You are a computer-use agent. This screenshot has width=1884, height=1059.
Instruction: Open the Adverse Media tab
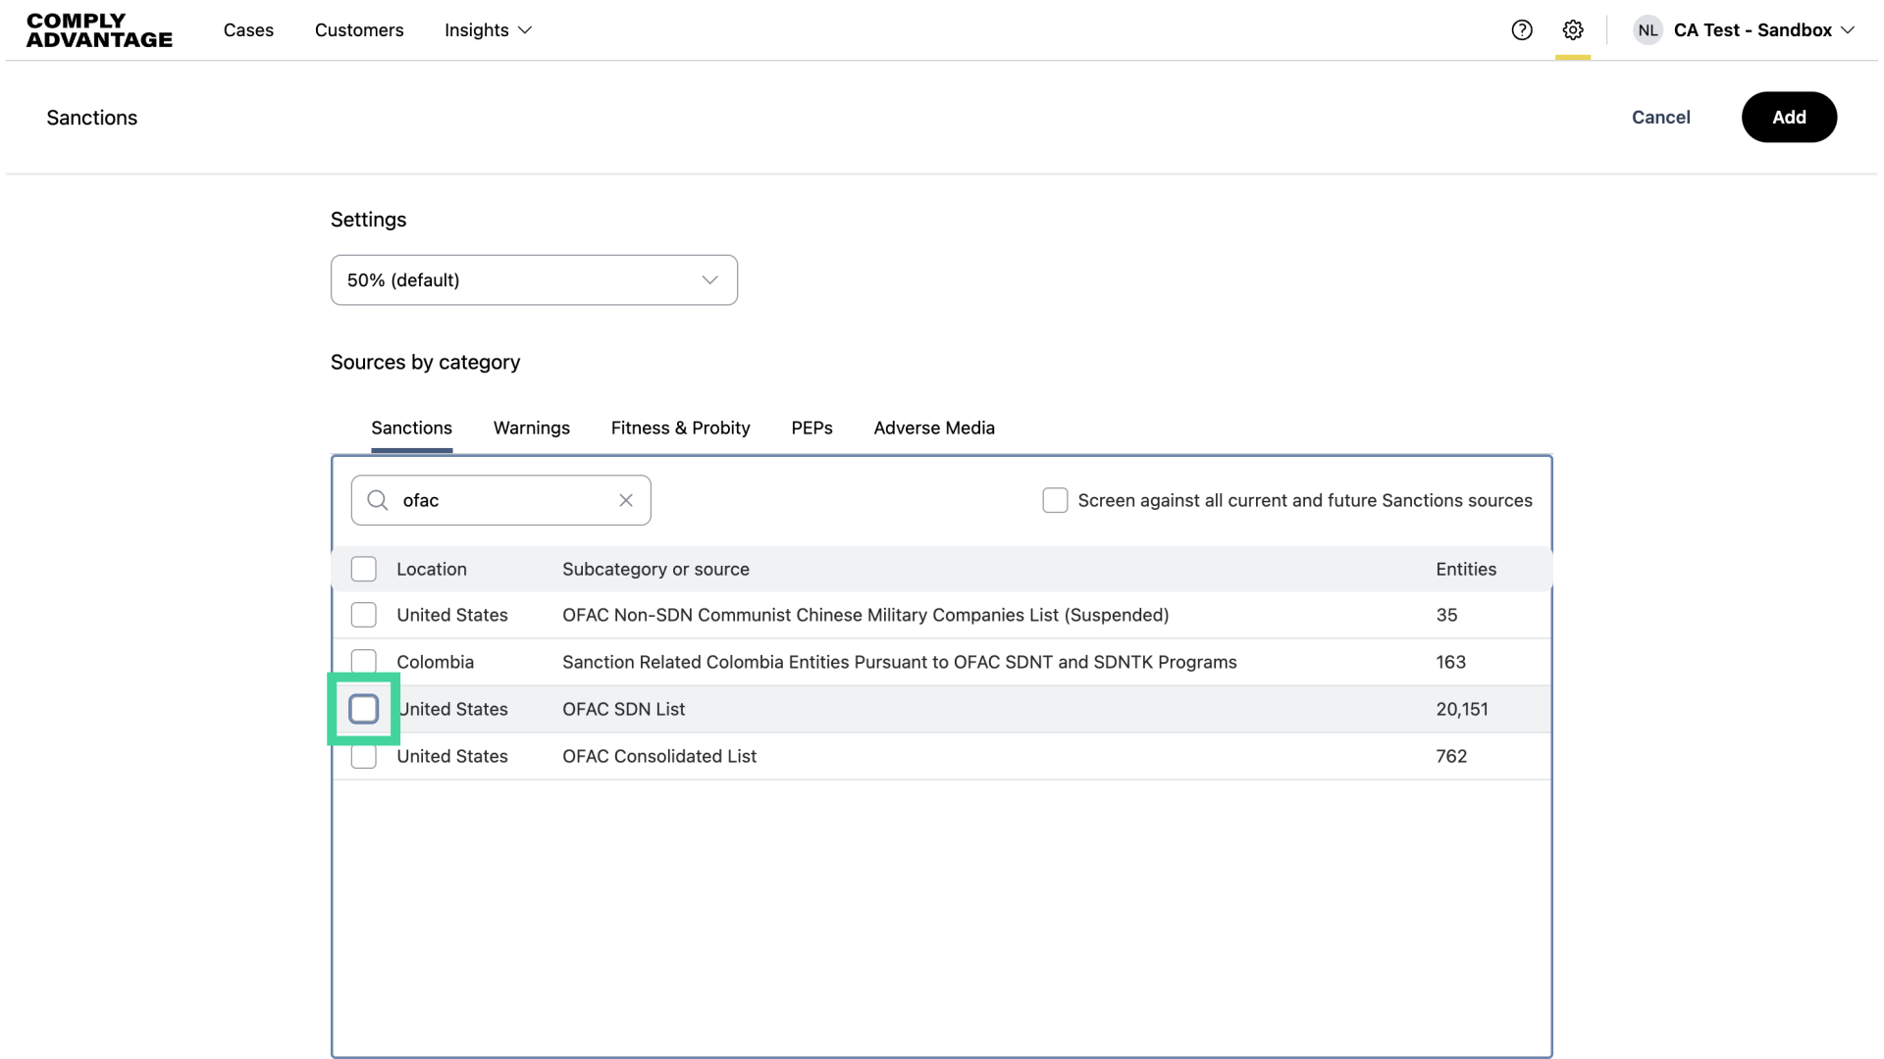(x=933, y=428)
